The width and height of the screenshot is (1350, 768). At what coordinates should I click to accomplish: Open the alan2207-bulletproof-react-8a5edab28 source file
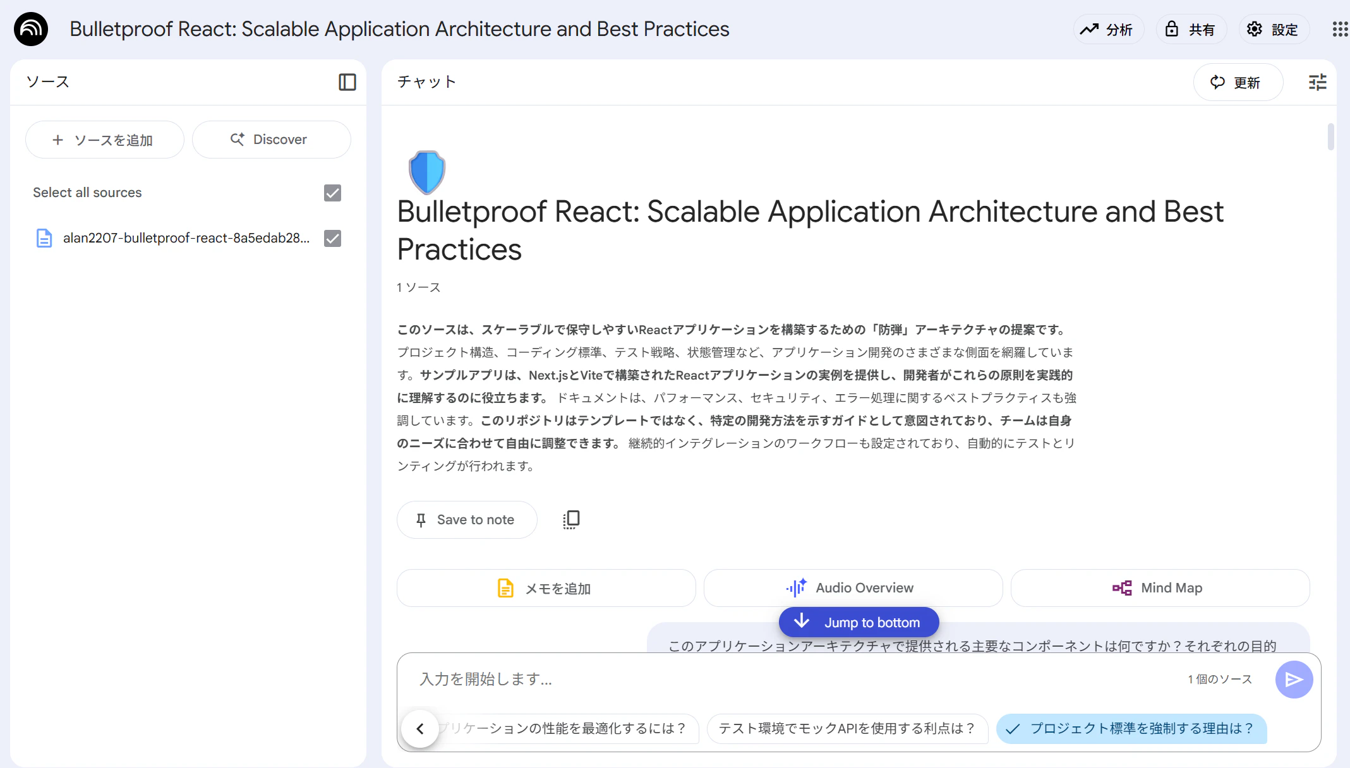(x=186, y=238)
